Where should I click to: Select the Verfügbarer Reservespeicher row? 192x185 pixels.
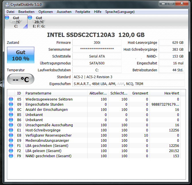94,135
